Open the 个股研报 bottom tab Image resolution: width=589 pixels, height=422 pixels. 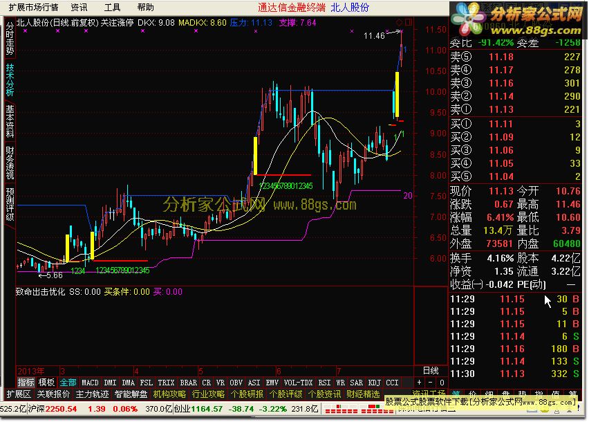(x=247, y=394)
